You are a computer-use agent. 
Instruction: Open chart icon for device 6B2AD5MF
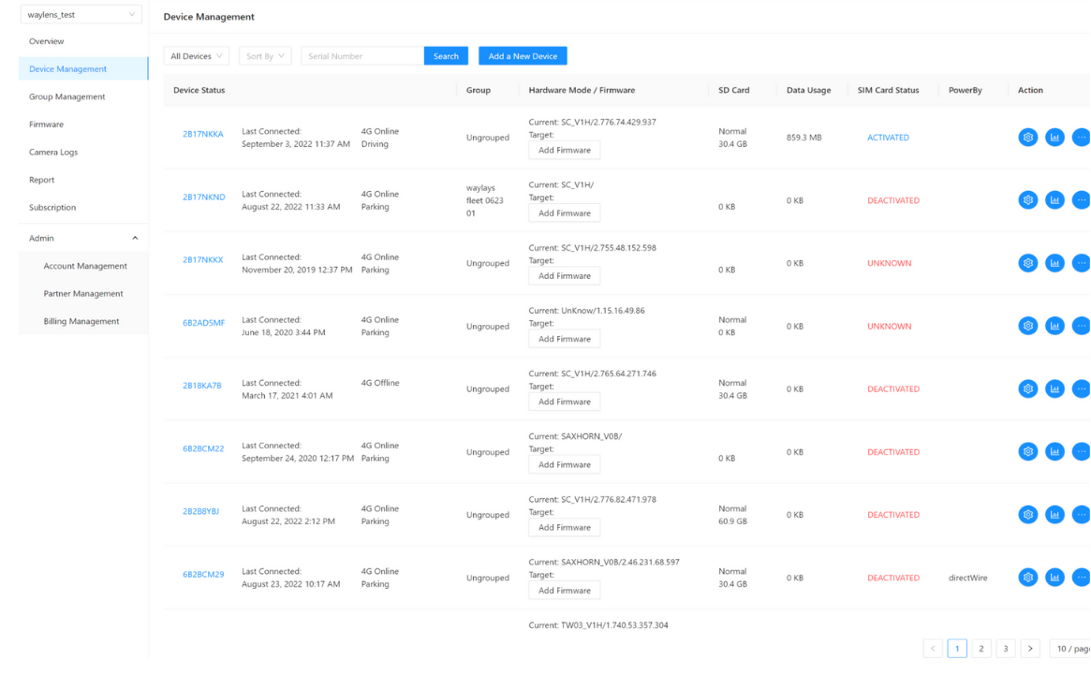pyautogui.click(x=1054, y=326)
